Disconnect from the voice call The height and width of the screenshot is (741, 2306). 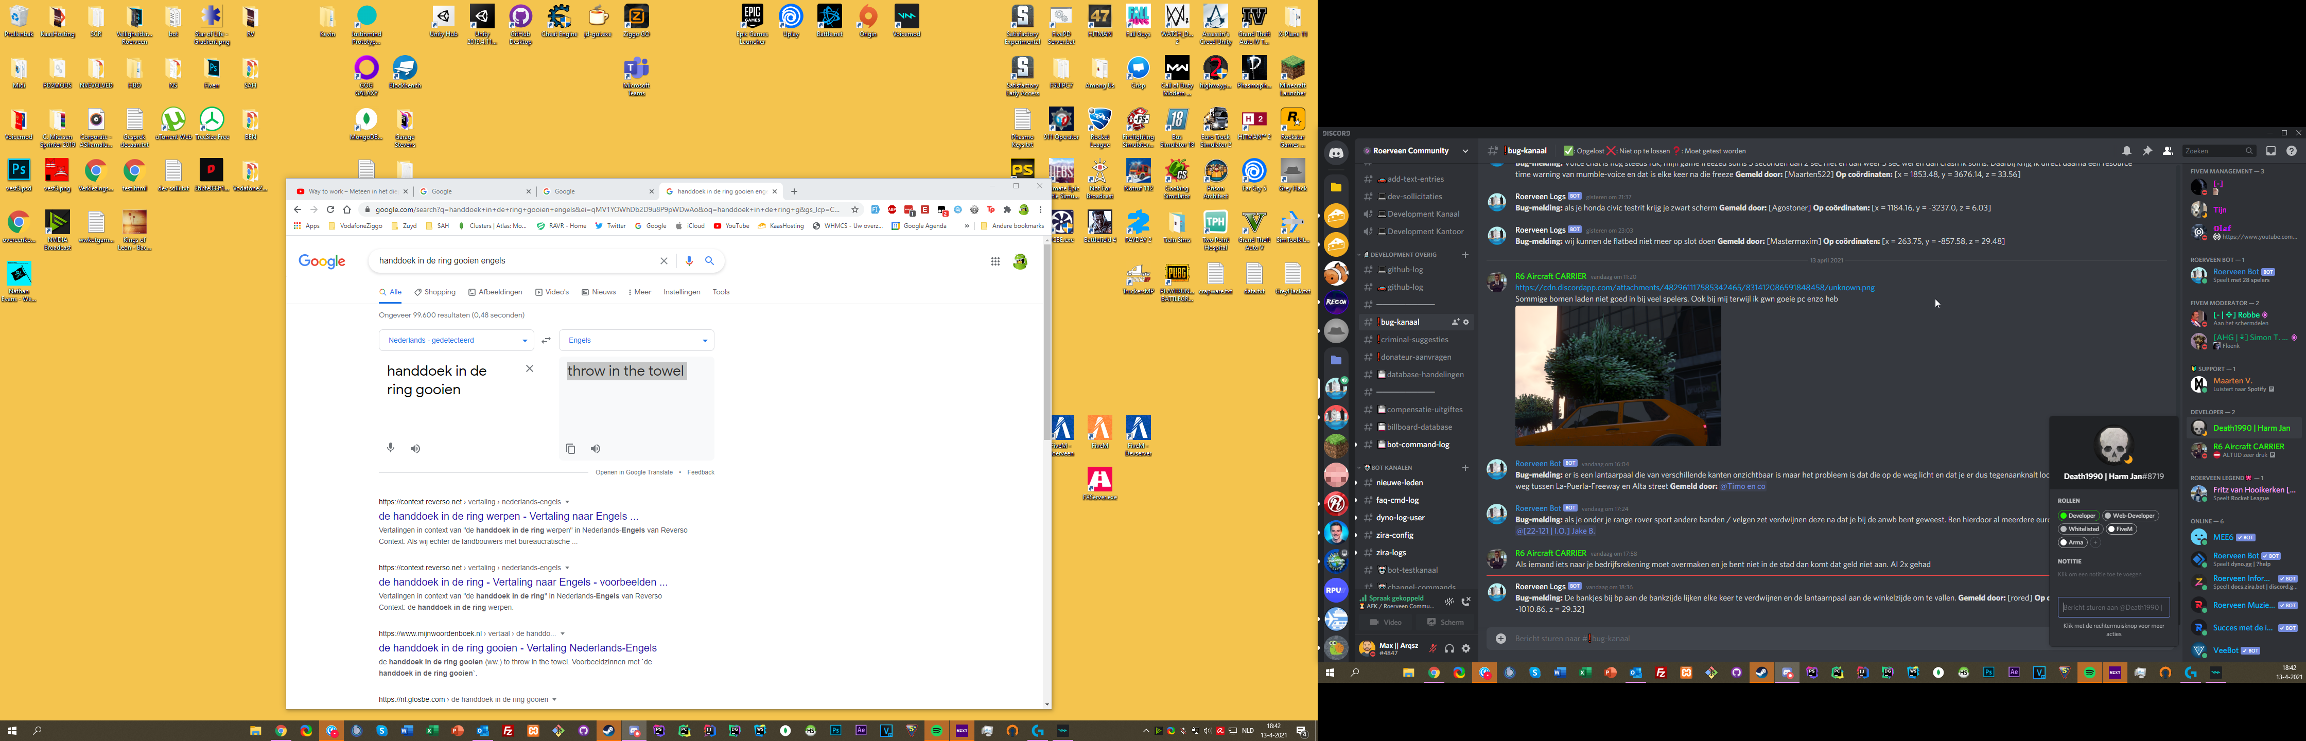1465,602
